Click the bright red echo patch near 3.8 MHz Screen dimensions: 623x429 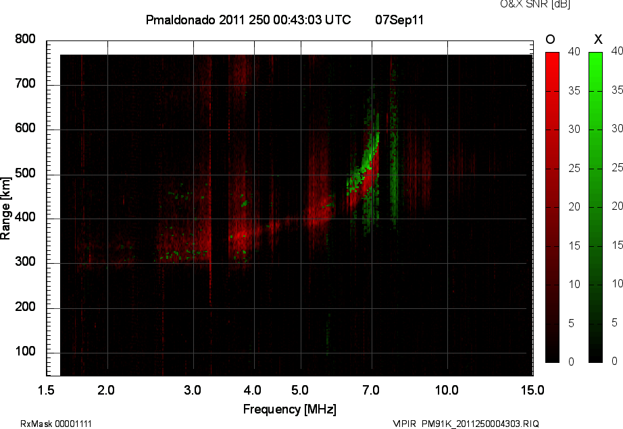click(240, 236)
